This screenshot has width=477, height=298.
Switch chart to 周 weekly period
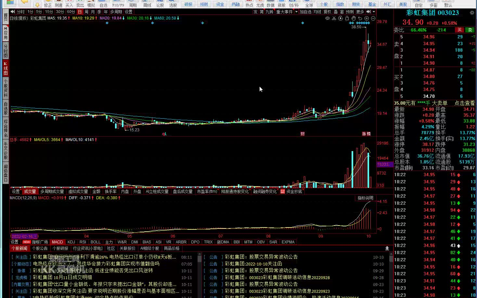[86, 12]
